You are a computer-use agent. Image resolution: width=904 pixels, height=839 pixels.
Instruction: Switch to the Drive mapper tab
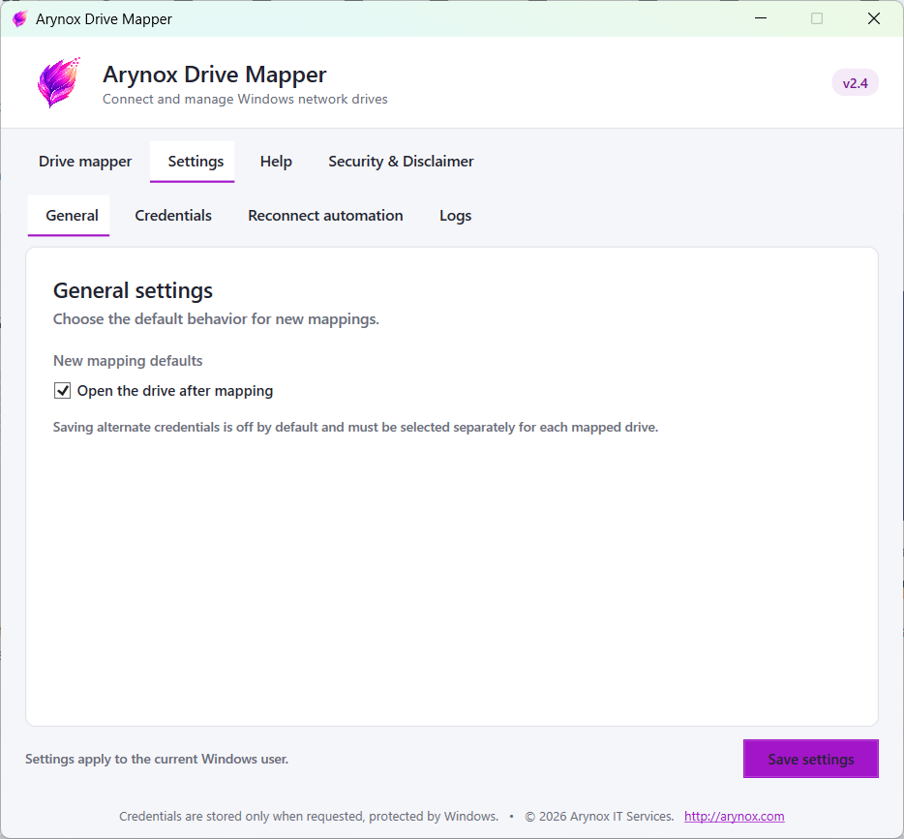point(85,162)
